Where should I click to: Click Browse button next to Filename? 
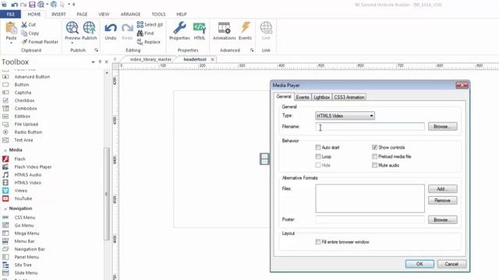click(x=443, y=126)
